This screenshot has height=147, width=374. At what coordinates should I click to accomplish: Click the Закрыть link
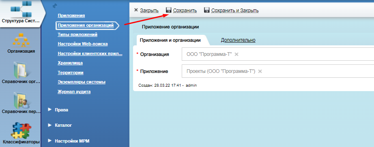tap(149, 11)
